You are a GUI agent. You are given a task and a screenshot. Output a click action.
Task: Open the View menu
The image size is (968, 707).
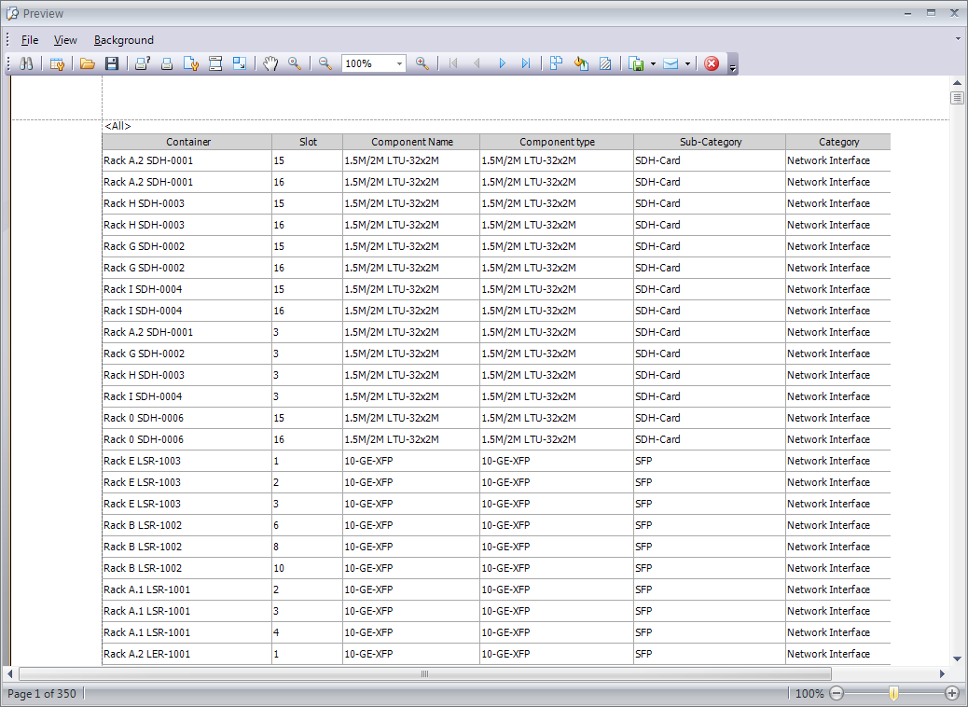point(65,40)
